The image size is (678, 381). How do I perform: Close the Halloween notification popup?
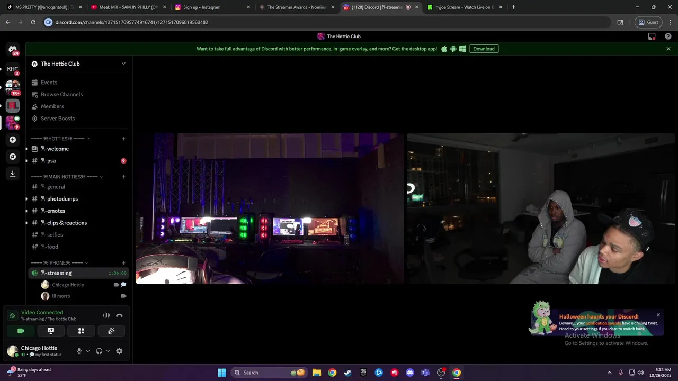658,315
